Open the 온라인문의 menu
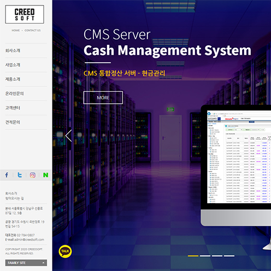This screenshot has width=271, height=271. click(14, 93)
